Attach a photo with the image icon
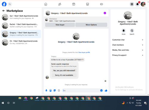The height and width of the screenshot is (110, 149). 50,90
